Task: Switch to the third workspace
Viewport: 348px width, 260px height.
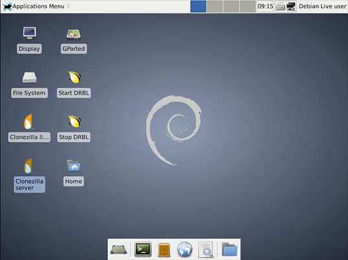Action: pyautogui.click(x=232, y=6)
